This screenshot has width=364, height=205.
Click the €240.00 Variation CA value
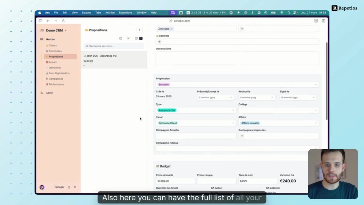coord(288,181)
